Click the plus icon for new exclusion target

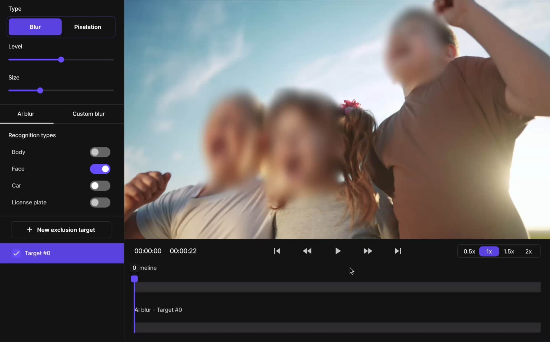tap(30, 230)
